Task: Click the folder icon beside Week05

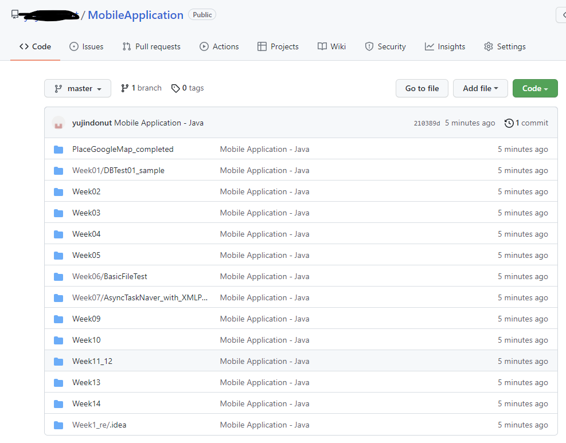Action: [58, 256]
